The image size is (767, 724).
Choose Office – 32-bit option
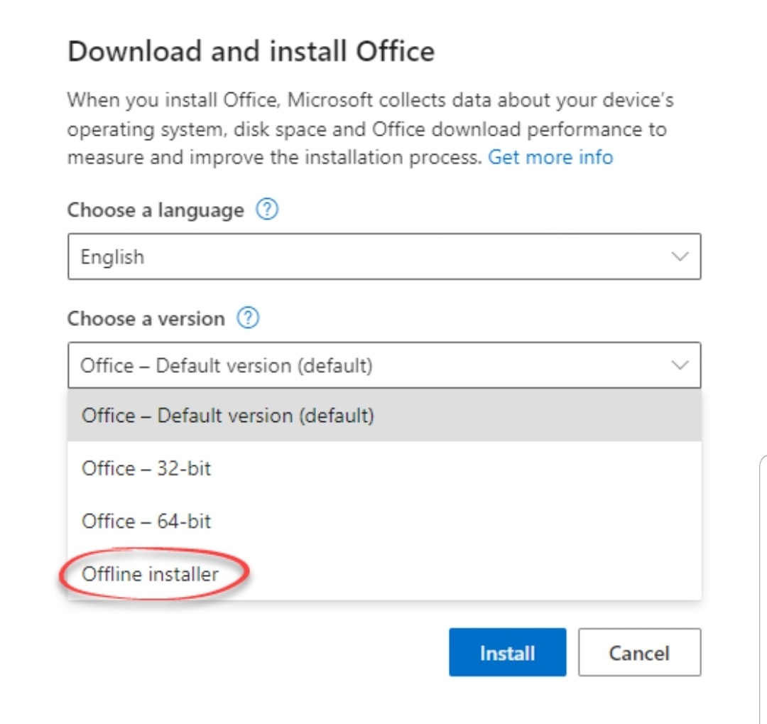point(384,468)
